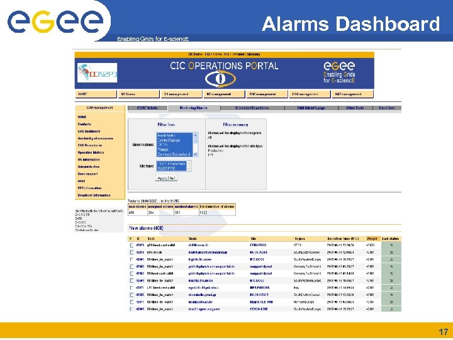The height and width of the screenshot is (340, 453).
Task: Click the Site types list scrollbar
Action: (189, 166)
